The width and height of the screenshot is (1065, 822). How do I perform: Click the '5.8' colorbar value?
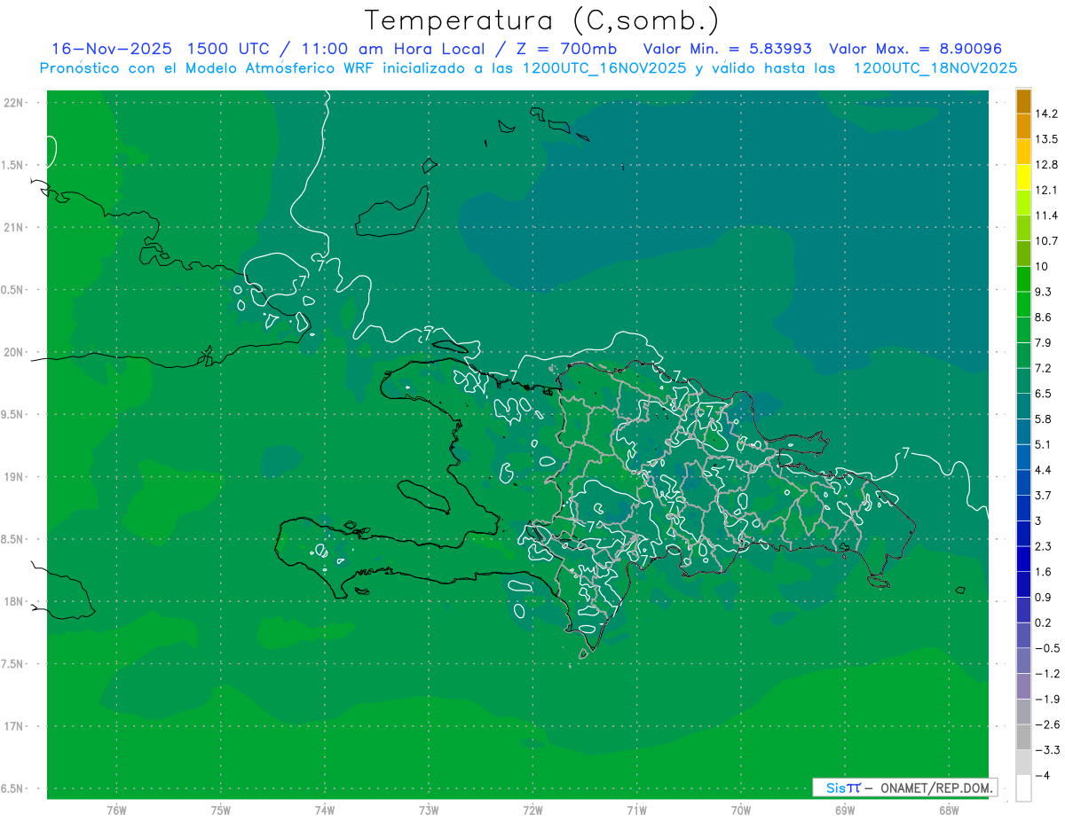(1043, 419)
